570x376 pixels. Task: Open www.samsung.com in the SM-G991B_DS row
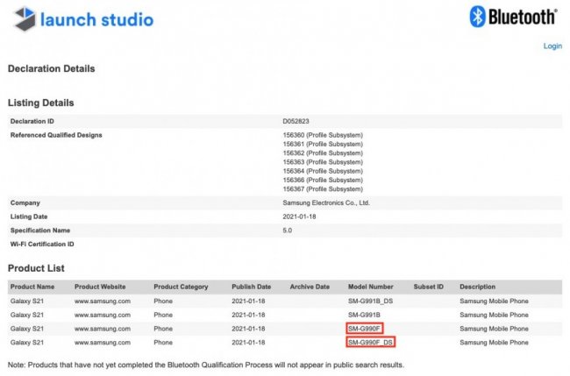coord(103,301)
